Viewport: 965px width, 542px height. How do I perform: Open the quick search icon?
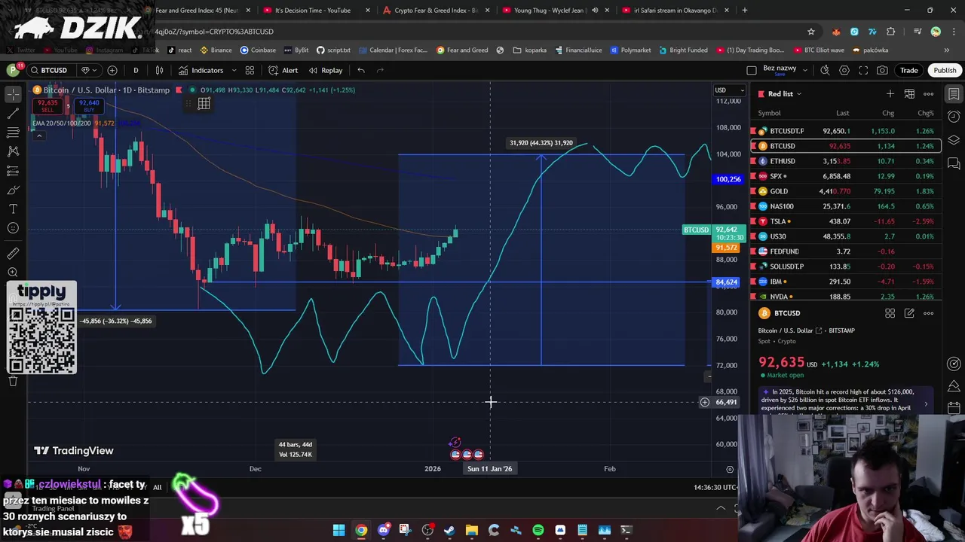825,70
